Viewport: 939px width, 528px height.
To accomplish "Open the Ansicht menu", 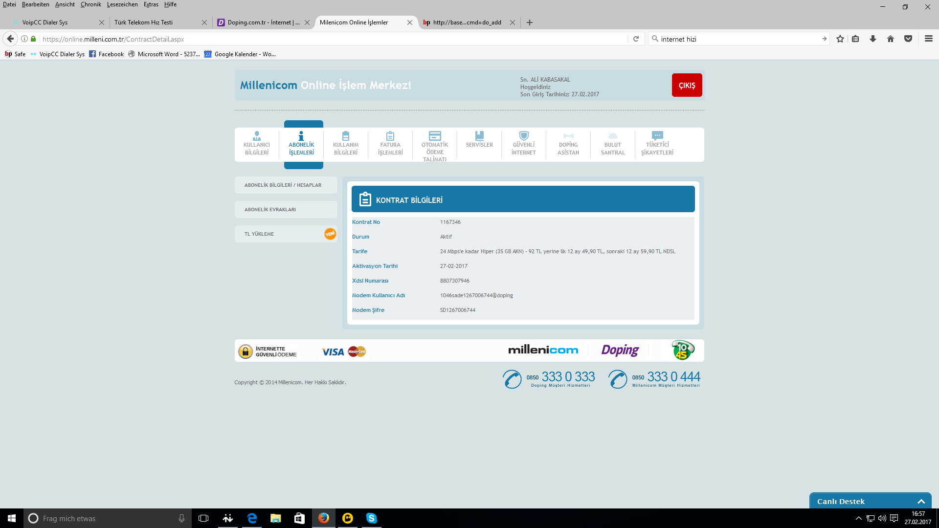I will point(65,4).
